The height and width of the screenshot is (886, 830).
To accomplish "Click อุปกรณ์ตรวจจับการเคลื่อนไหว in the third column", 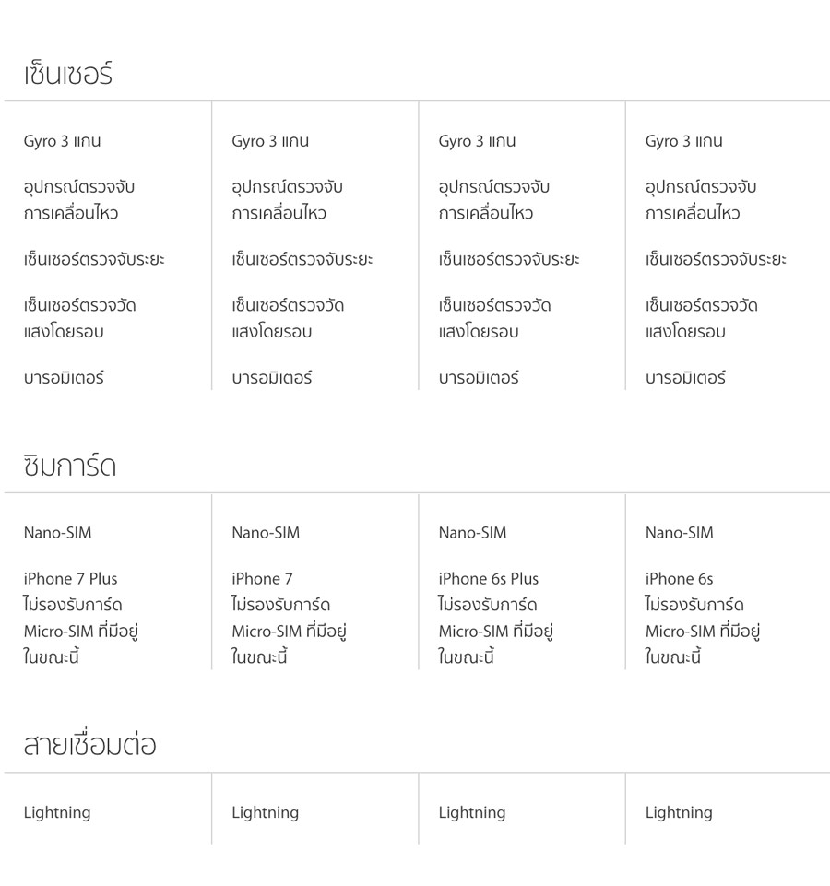I will pyautogui.click(x=493, y=200).
